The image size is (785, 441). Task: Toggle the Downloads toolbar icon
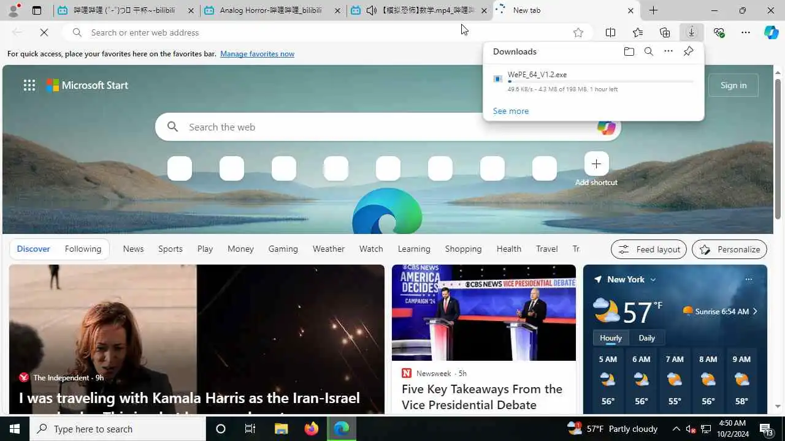click(691, 32)
